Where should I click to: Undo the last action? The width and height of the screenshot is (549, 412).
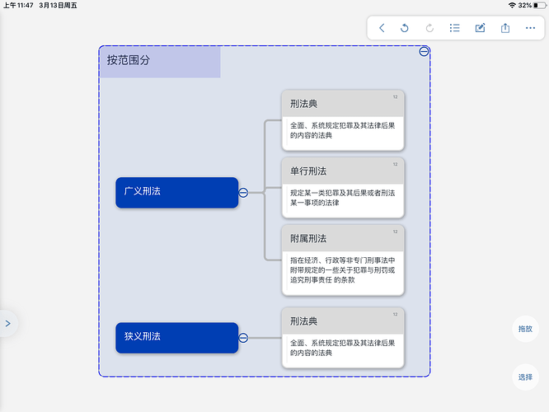coord(405,28)
